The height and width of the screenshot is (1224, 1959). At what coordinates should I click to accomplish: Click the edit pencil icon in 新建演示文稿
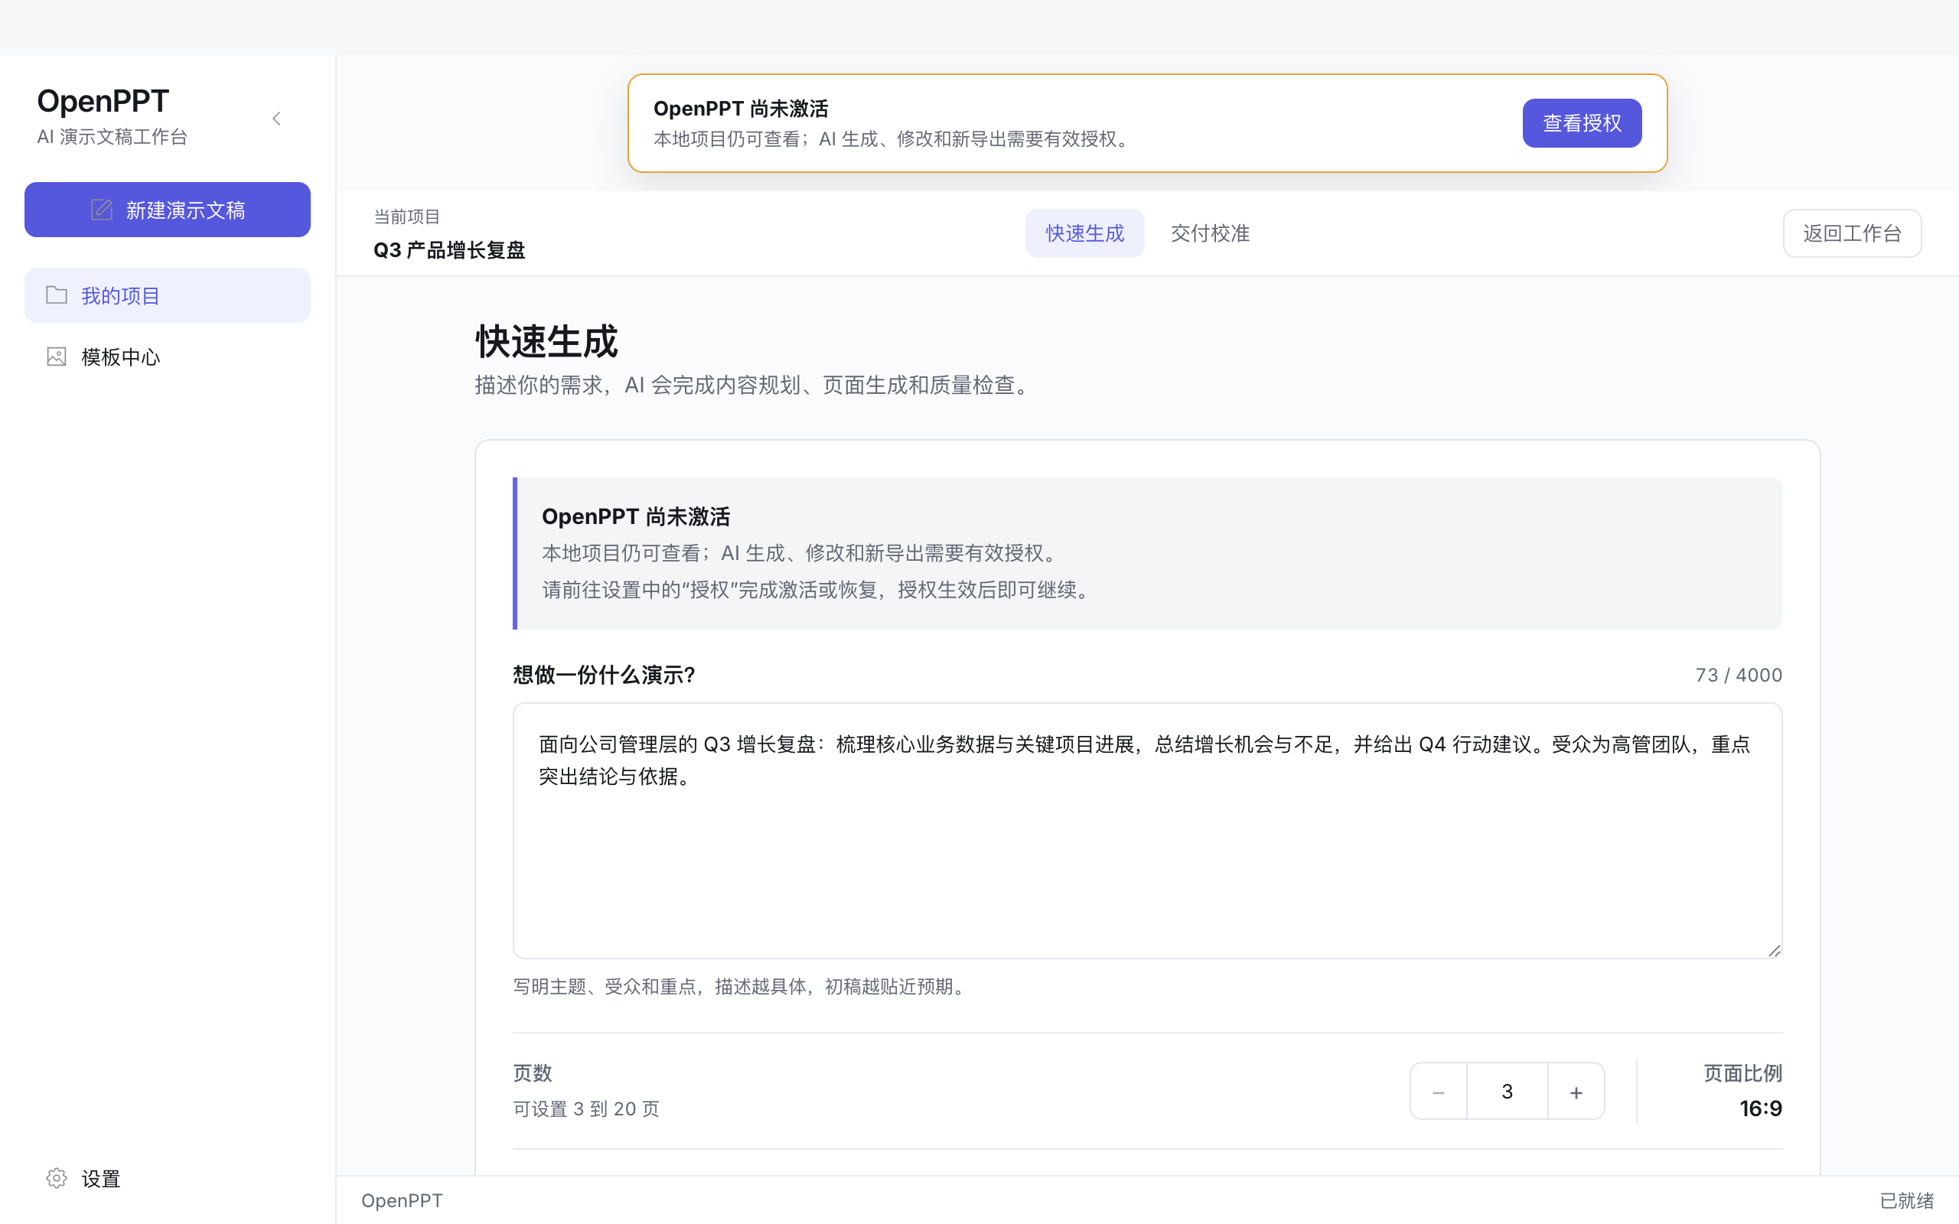point(101,210)
